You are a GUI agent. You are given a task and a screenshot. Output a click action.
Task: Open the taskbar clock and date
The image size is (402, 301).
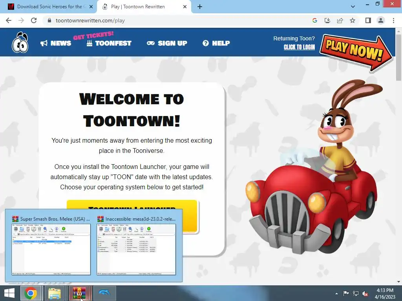(385, 294)
